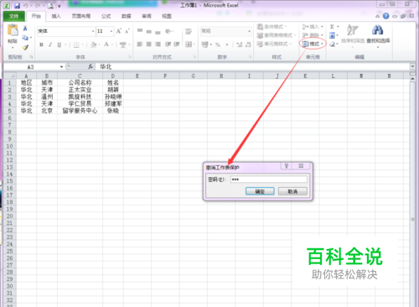Open 套用表格格式 table format menu

pyautogui.click(x=276, y=35)
